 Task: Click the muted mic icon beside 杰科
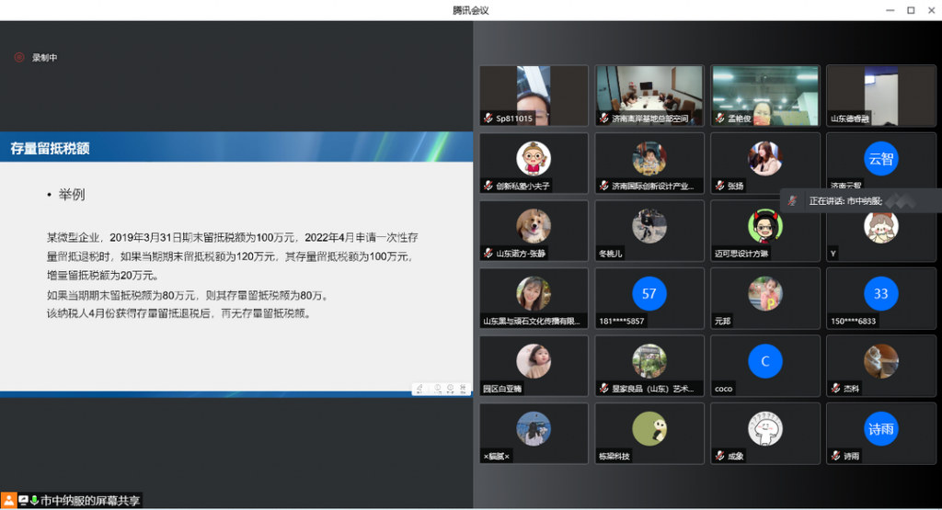coord(836,389)
